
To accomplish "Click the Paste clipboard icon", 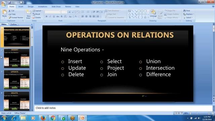I will point(4,12).
